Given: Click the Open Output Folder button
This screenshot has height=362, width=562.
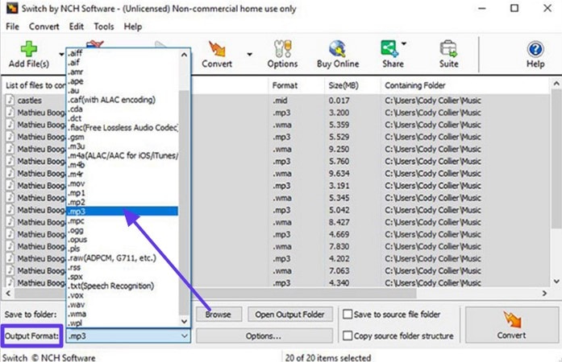Looking at the screenshot, I should (x=289, y=315).
